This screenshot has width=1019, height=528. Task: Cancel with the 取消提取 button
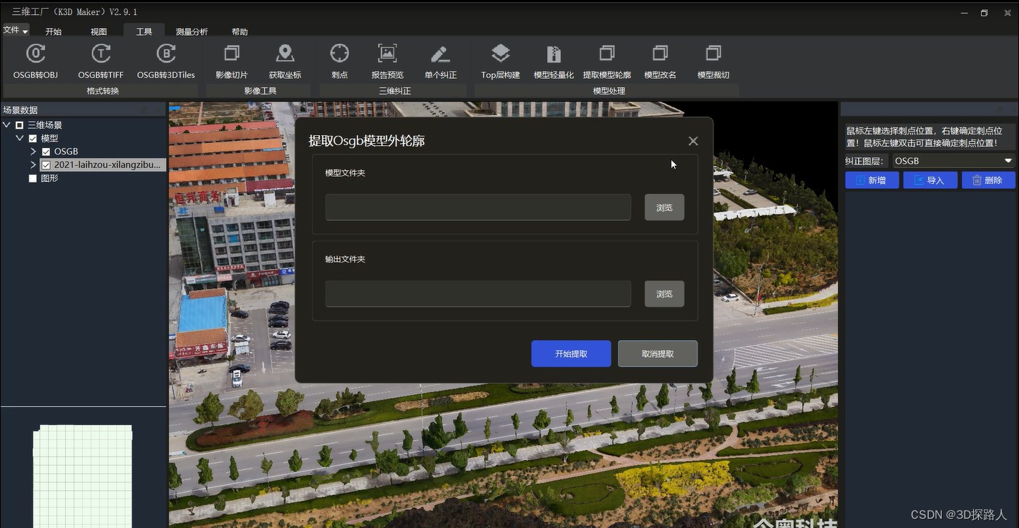tap(658, 353)
